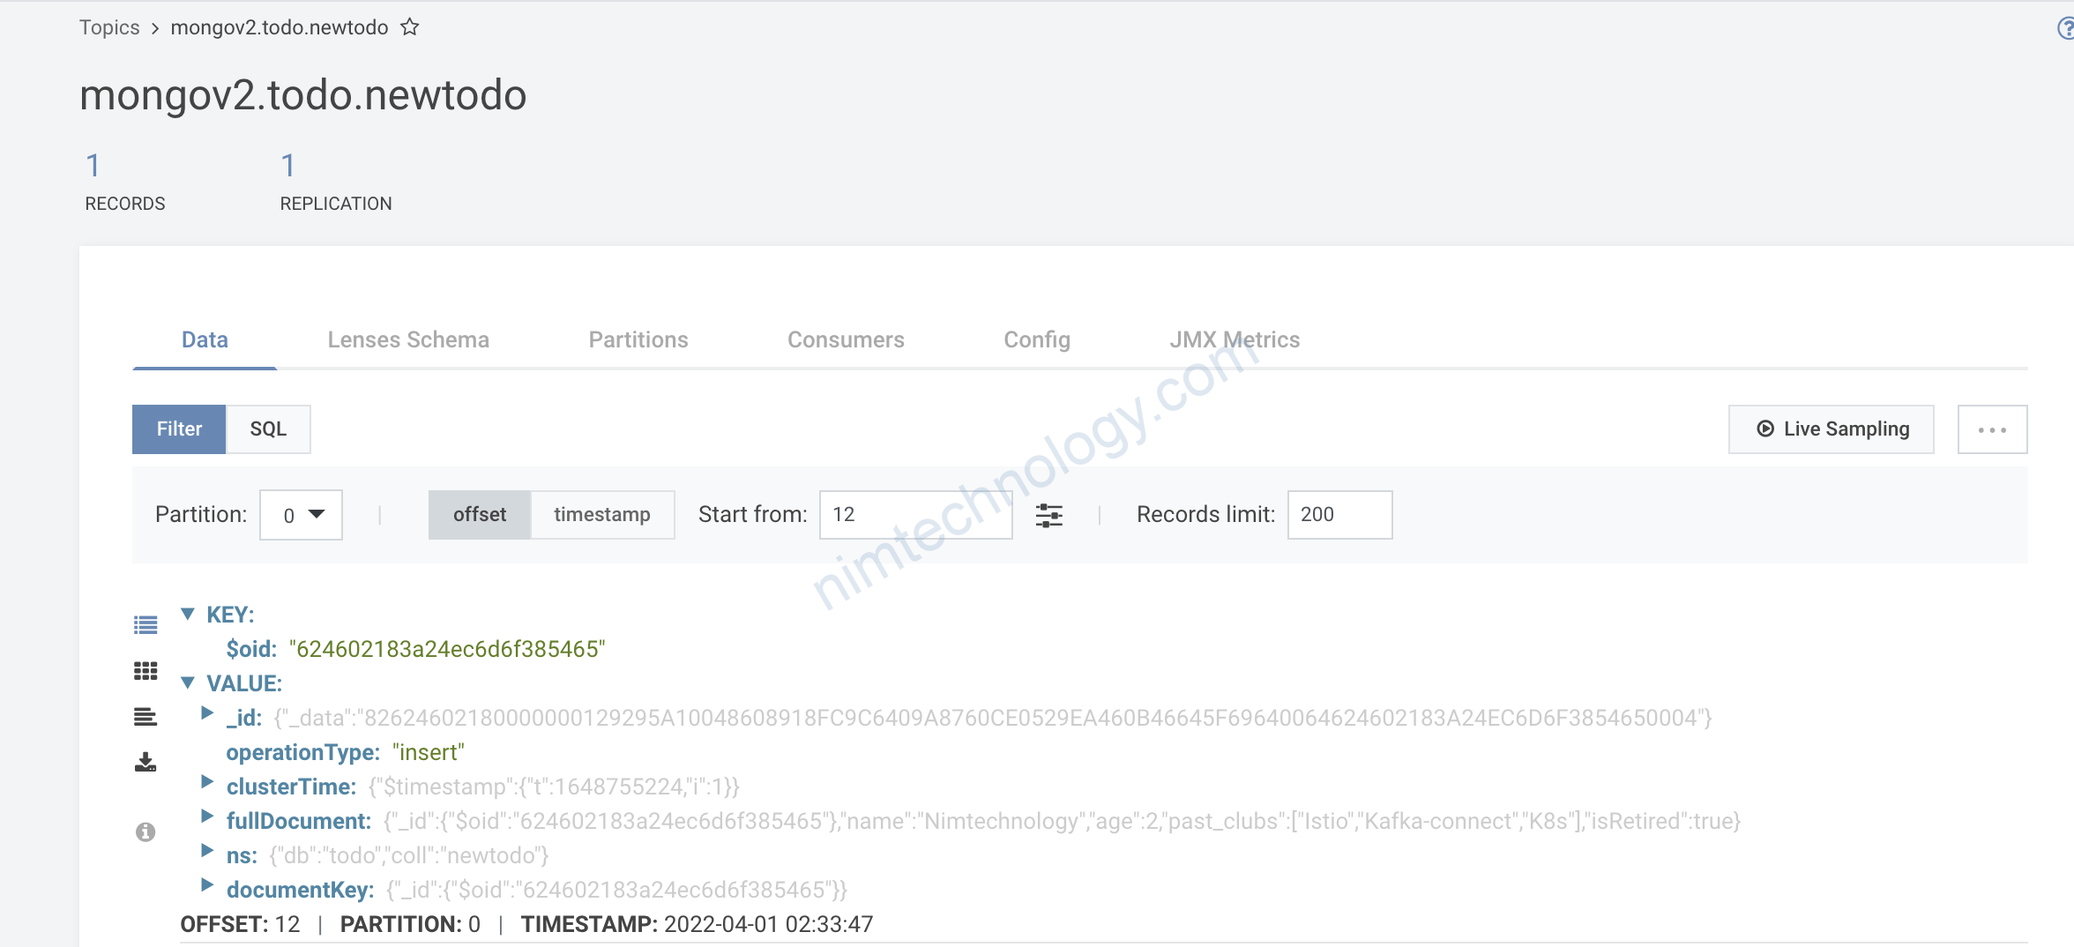
Task: Switch to grid view icon
Action: pyautogui.click(x=145, y=672)
